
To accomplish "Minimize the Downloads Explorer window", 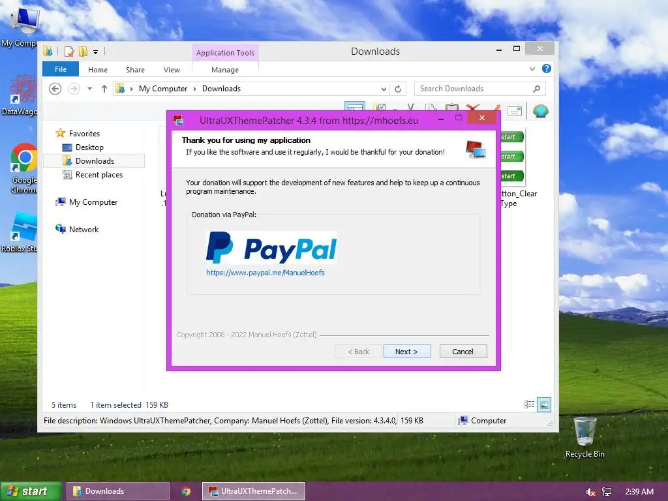I will 499,50.
